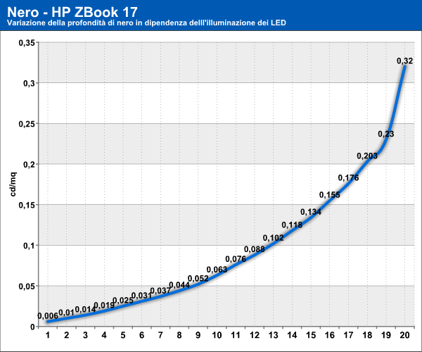Click data label "0,037"
Image resolution: width=422 pixels, height=352 pixels.
[x=160, y=291]
